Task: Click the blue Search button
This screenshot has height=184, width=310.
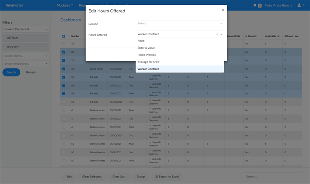Action: (11, 72)
